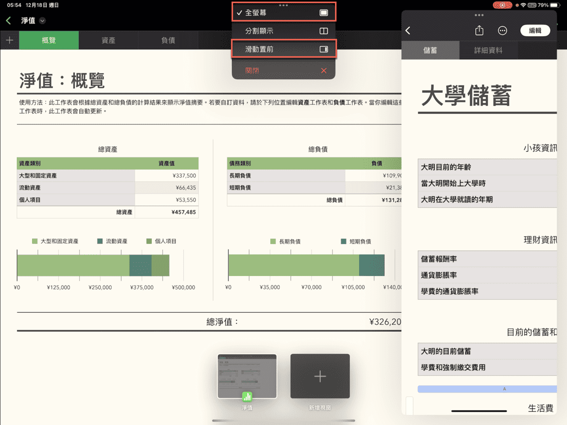
Task: Select the ¥53,550 cell
Action: click(167, 200)
